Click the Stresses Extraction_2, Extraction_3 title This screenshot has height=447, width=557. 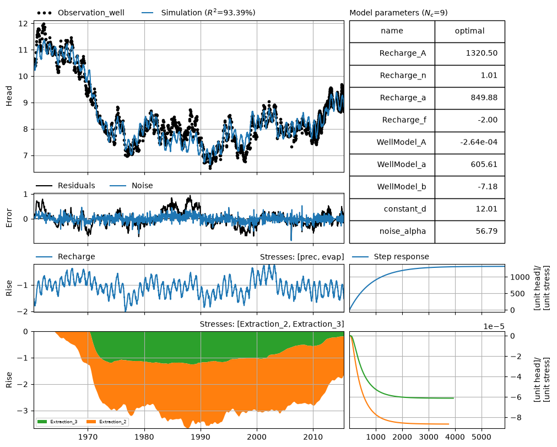[x=272, y=324]
